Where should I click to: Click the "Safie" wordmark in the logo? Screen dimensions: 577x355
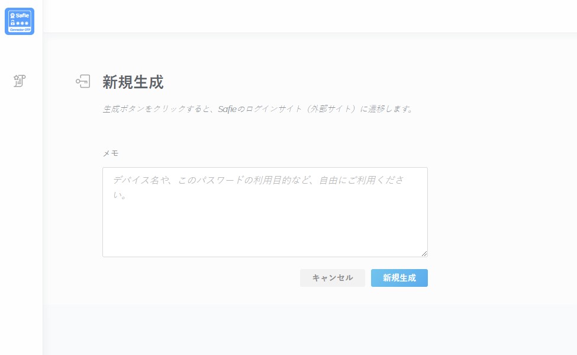22,15
